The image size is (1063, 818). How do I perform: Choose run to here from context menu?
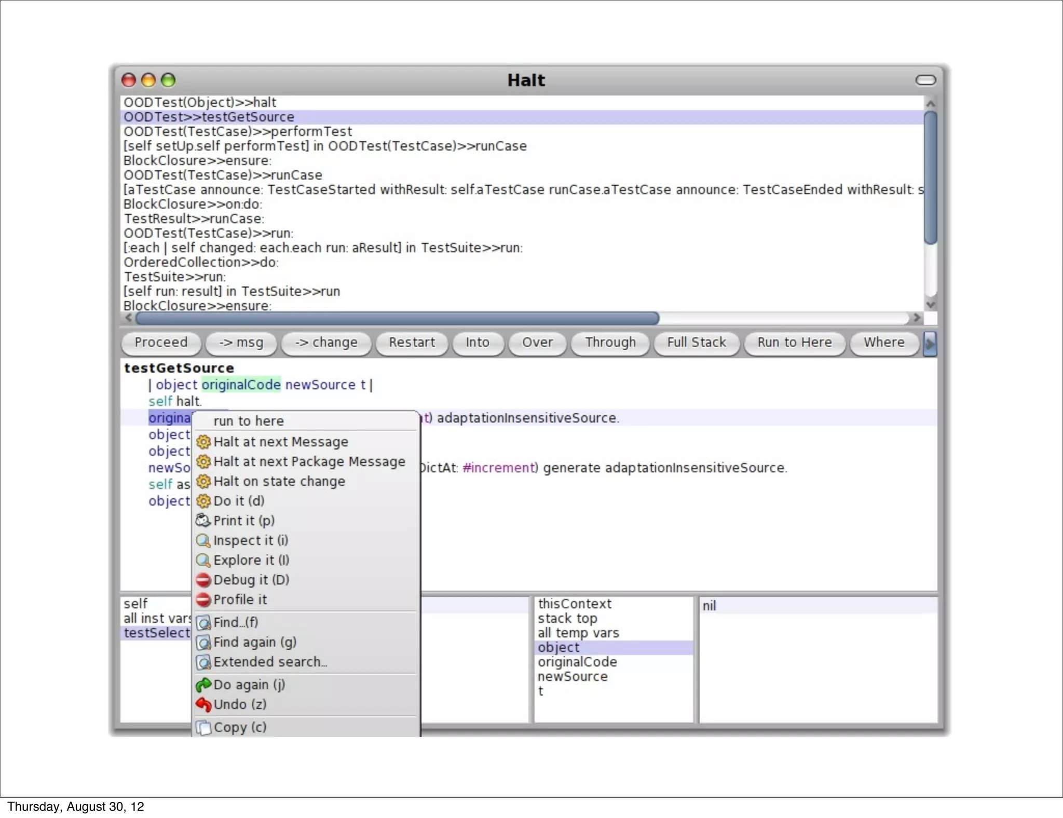pos(249,421)
